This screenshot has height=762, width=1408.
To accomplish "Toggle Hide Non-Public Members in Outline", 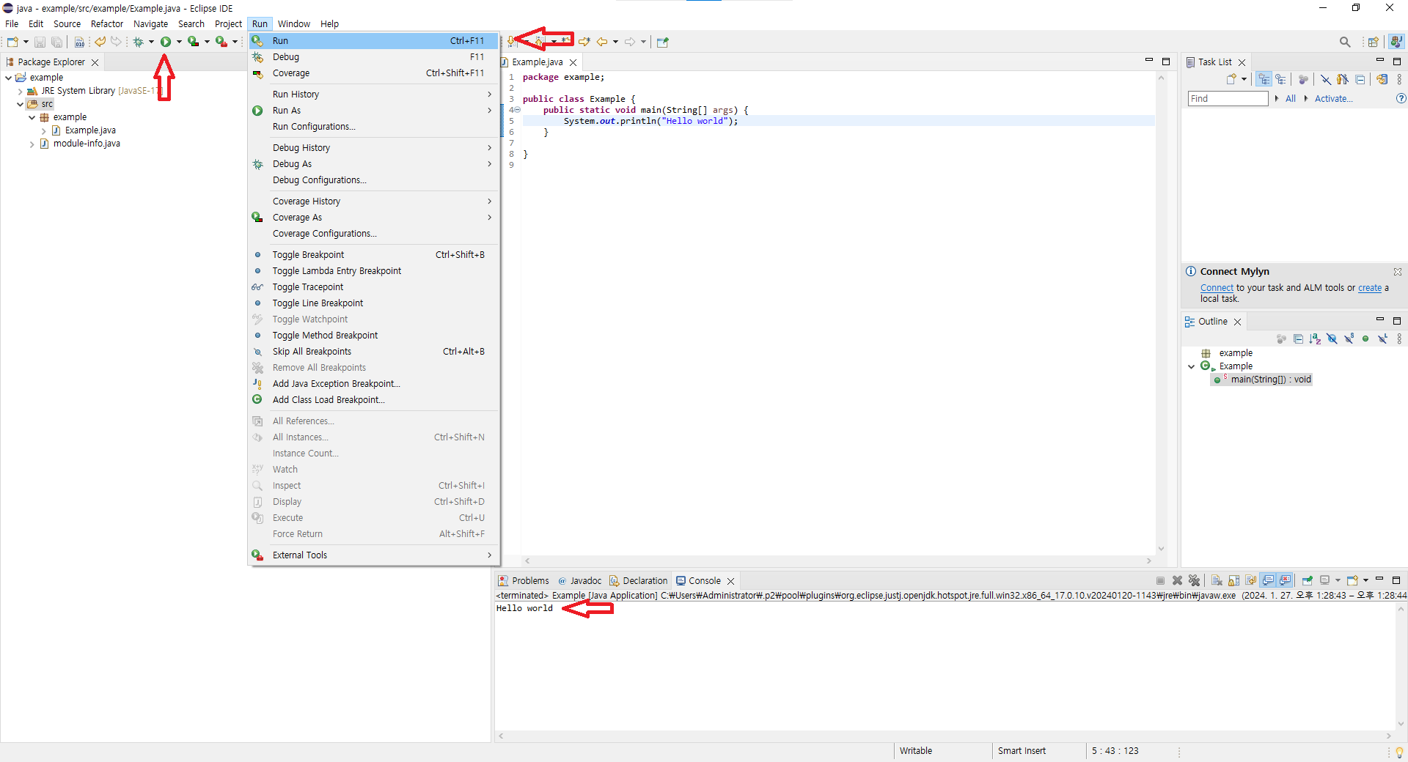I will (1365, 339).
